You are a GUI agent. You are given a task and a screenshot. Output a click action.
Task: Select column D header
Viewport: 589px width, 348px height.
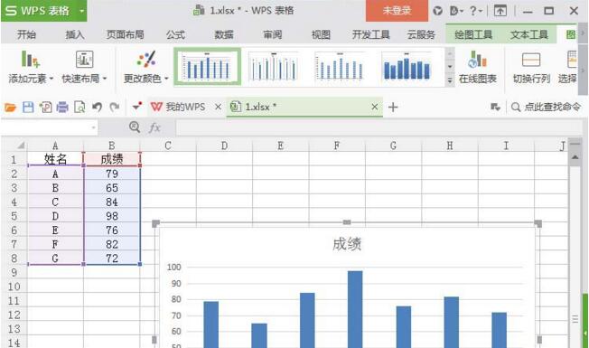coord(224,146)
